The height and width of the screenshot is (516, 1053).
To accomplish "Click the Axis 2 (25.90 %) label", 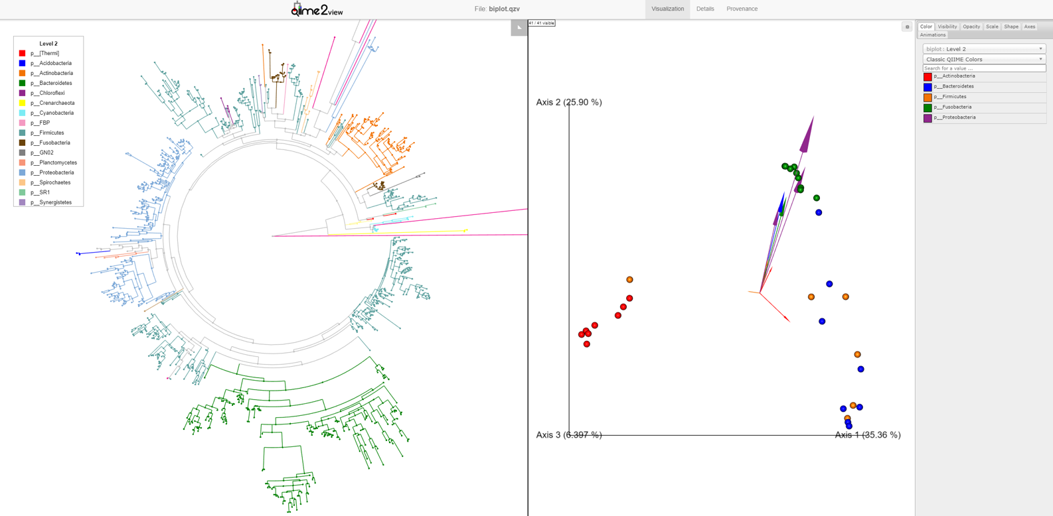I will (569, 102).
